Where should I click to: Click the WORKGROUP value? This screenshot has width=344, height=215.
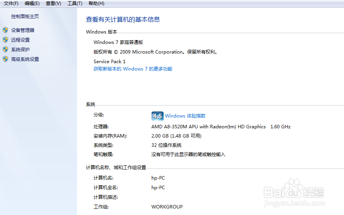tap(167, 207)
